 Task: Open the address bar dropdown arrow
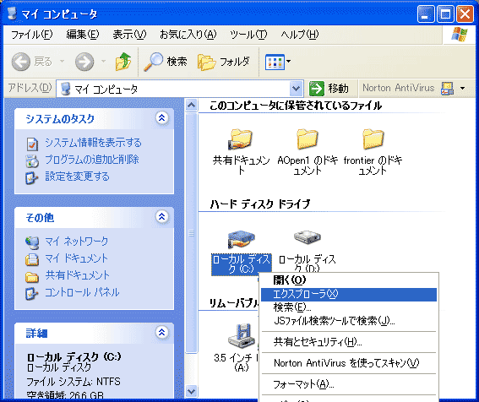296,89
